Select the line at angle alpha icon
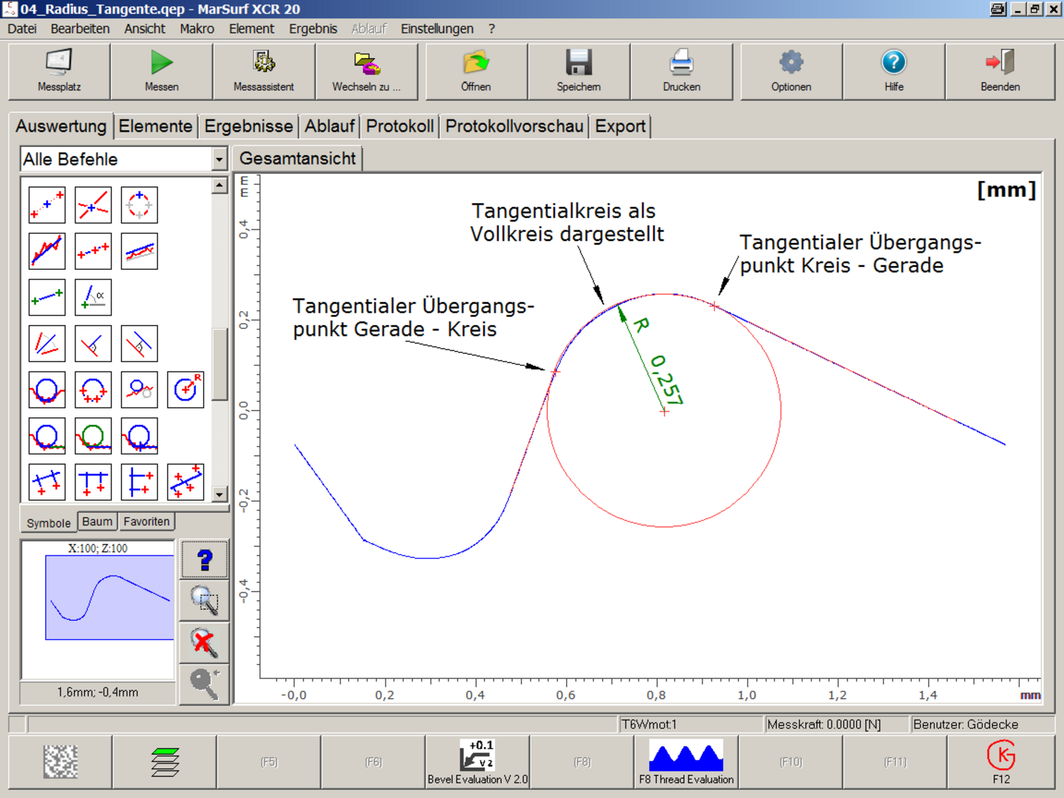 click(93, 298)
